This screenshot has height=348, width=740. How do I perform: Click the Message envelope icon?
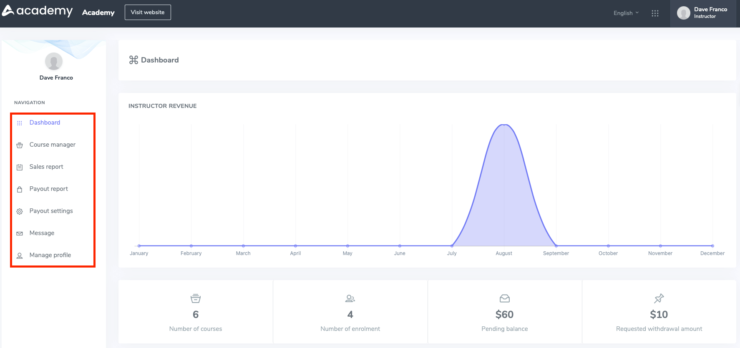(x=20, y=233)
